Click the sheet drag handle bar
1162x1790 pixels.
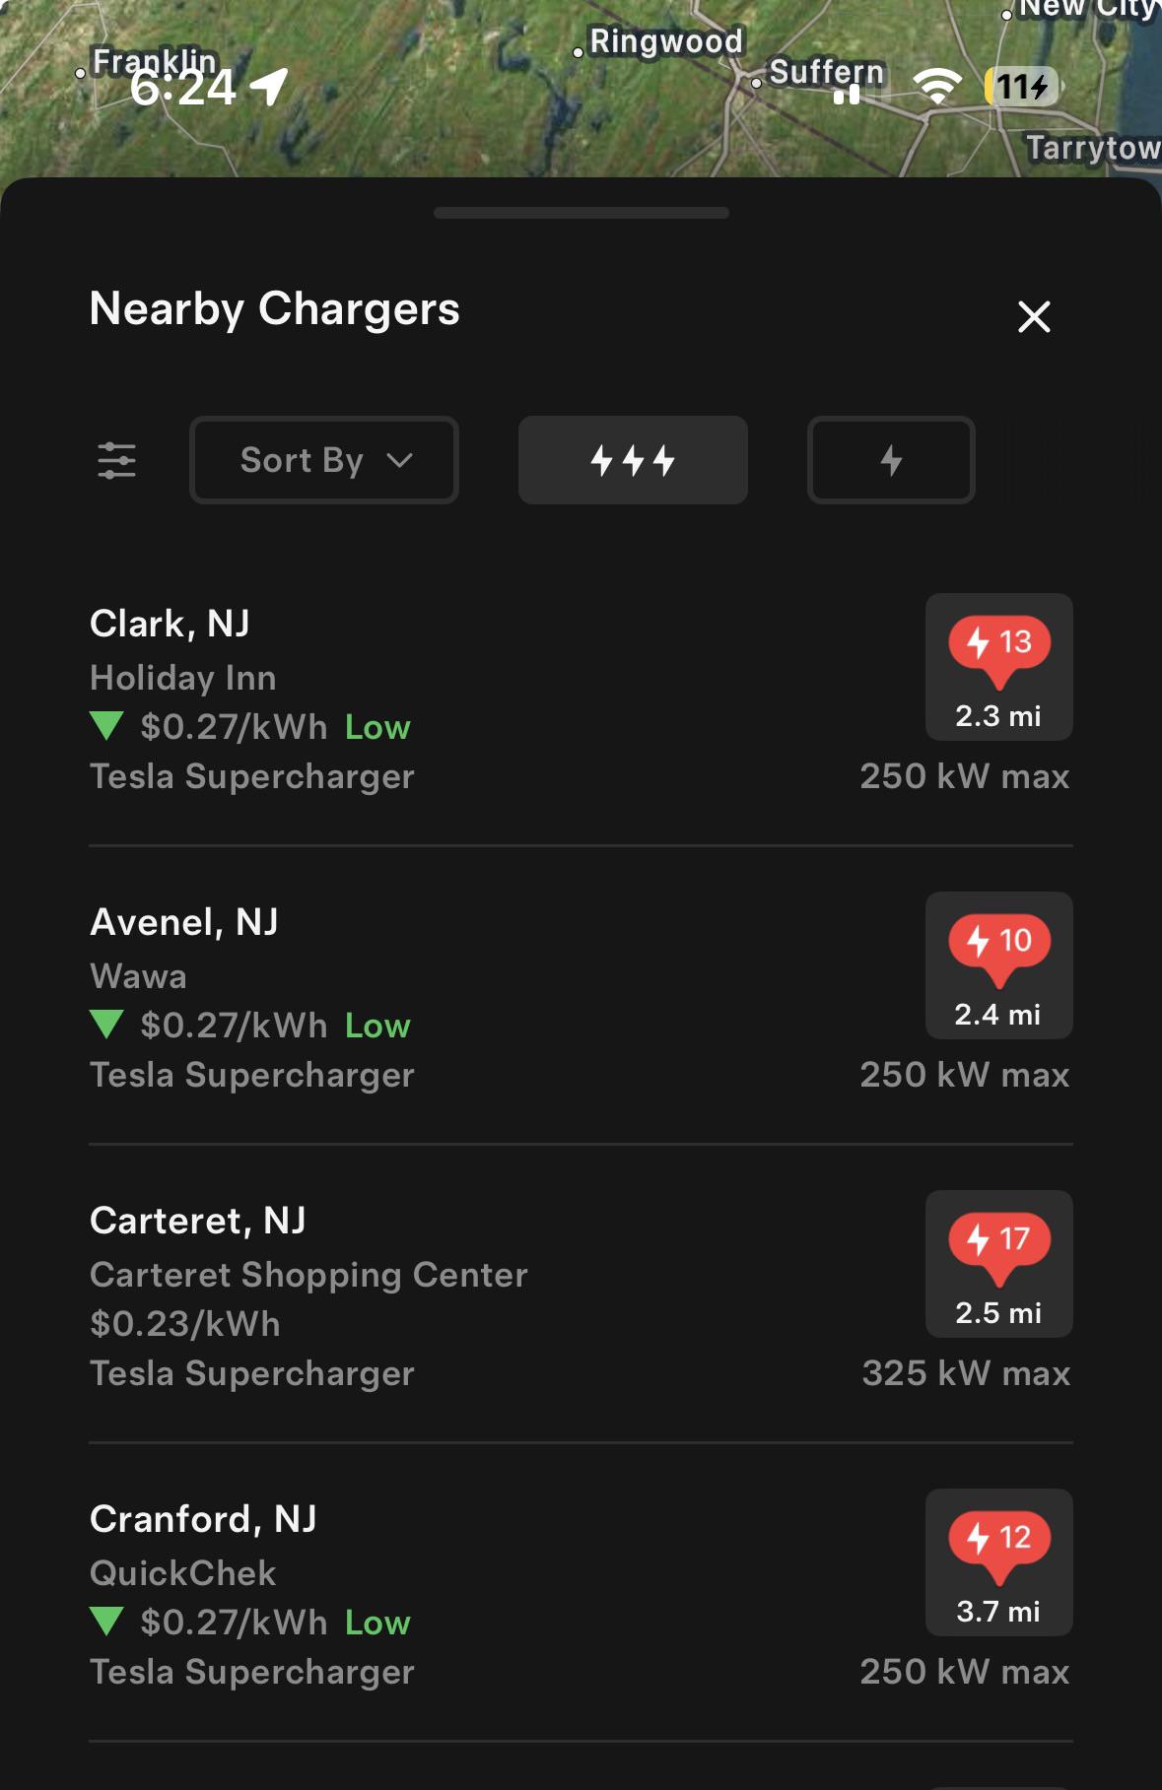pos(581,213)
